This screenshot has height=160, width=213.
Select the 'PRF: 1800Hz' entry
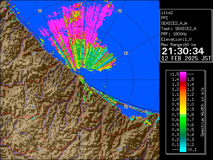174,34
